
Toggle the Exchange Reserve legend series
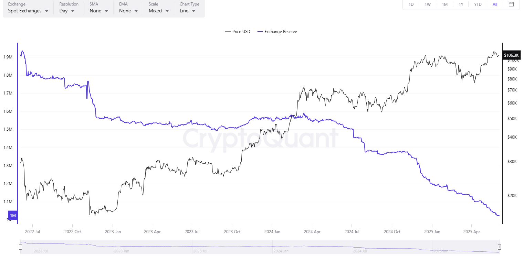[277, 32]
